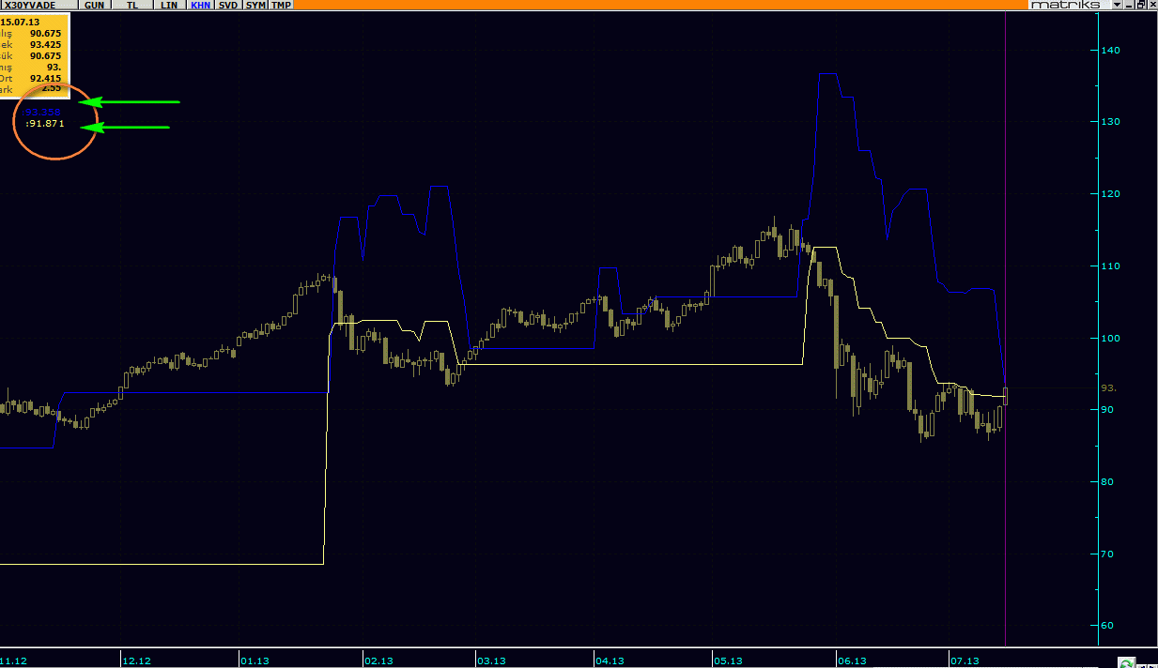The height and width of the screenshot is (668, 1158).
Task: Click the 02.13 date label on the time axis
Action: point(378,660)
